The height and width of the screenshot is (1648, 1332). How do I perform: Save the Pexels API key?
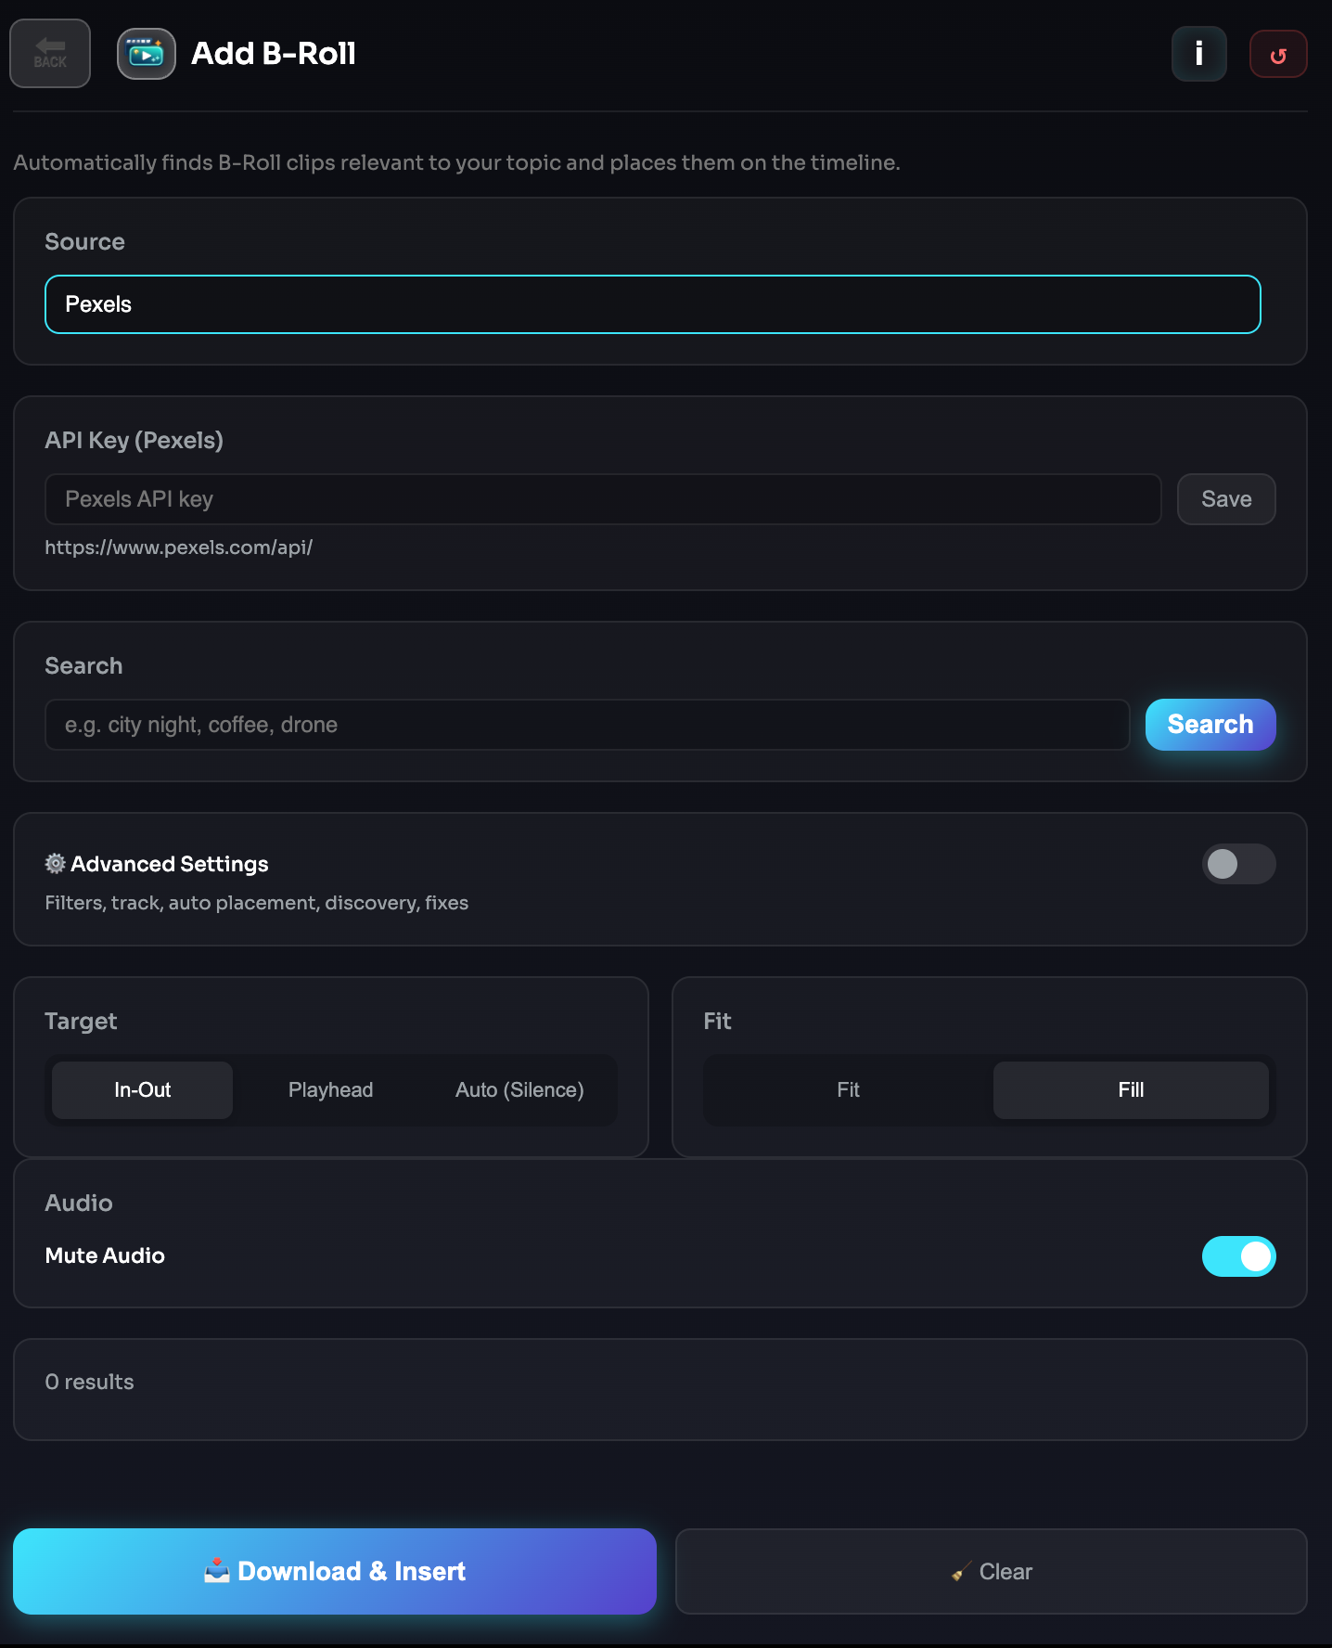[x=1226, y=499]
